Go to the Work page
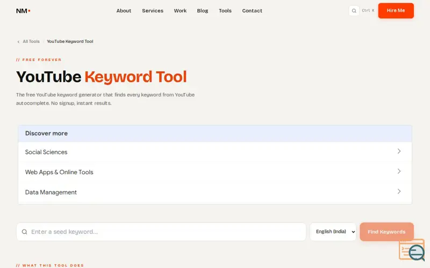 click(180, 11)
